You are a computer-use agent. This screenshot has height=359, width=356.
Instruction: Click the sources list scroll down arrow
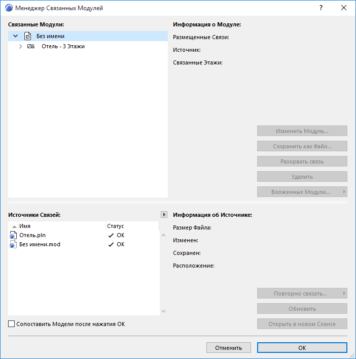tap(163, 311)
